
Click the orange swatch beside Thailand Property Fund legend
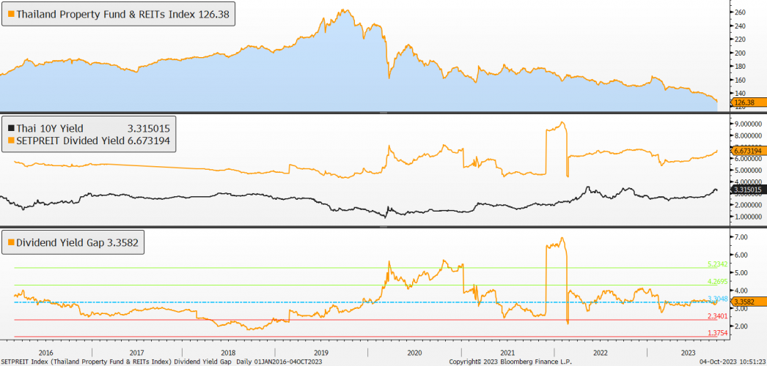coord(10,15)
